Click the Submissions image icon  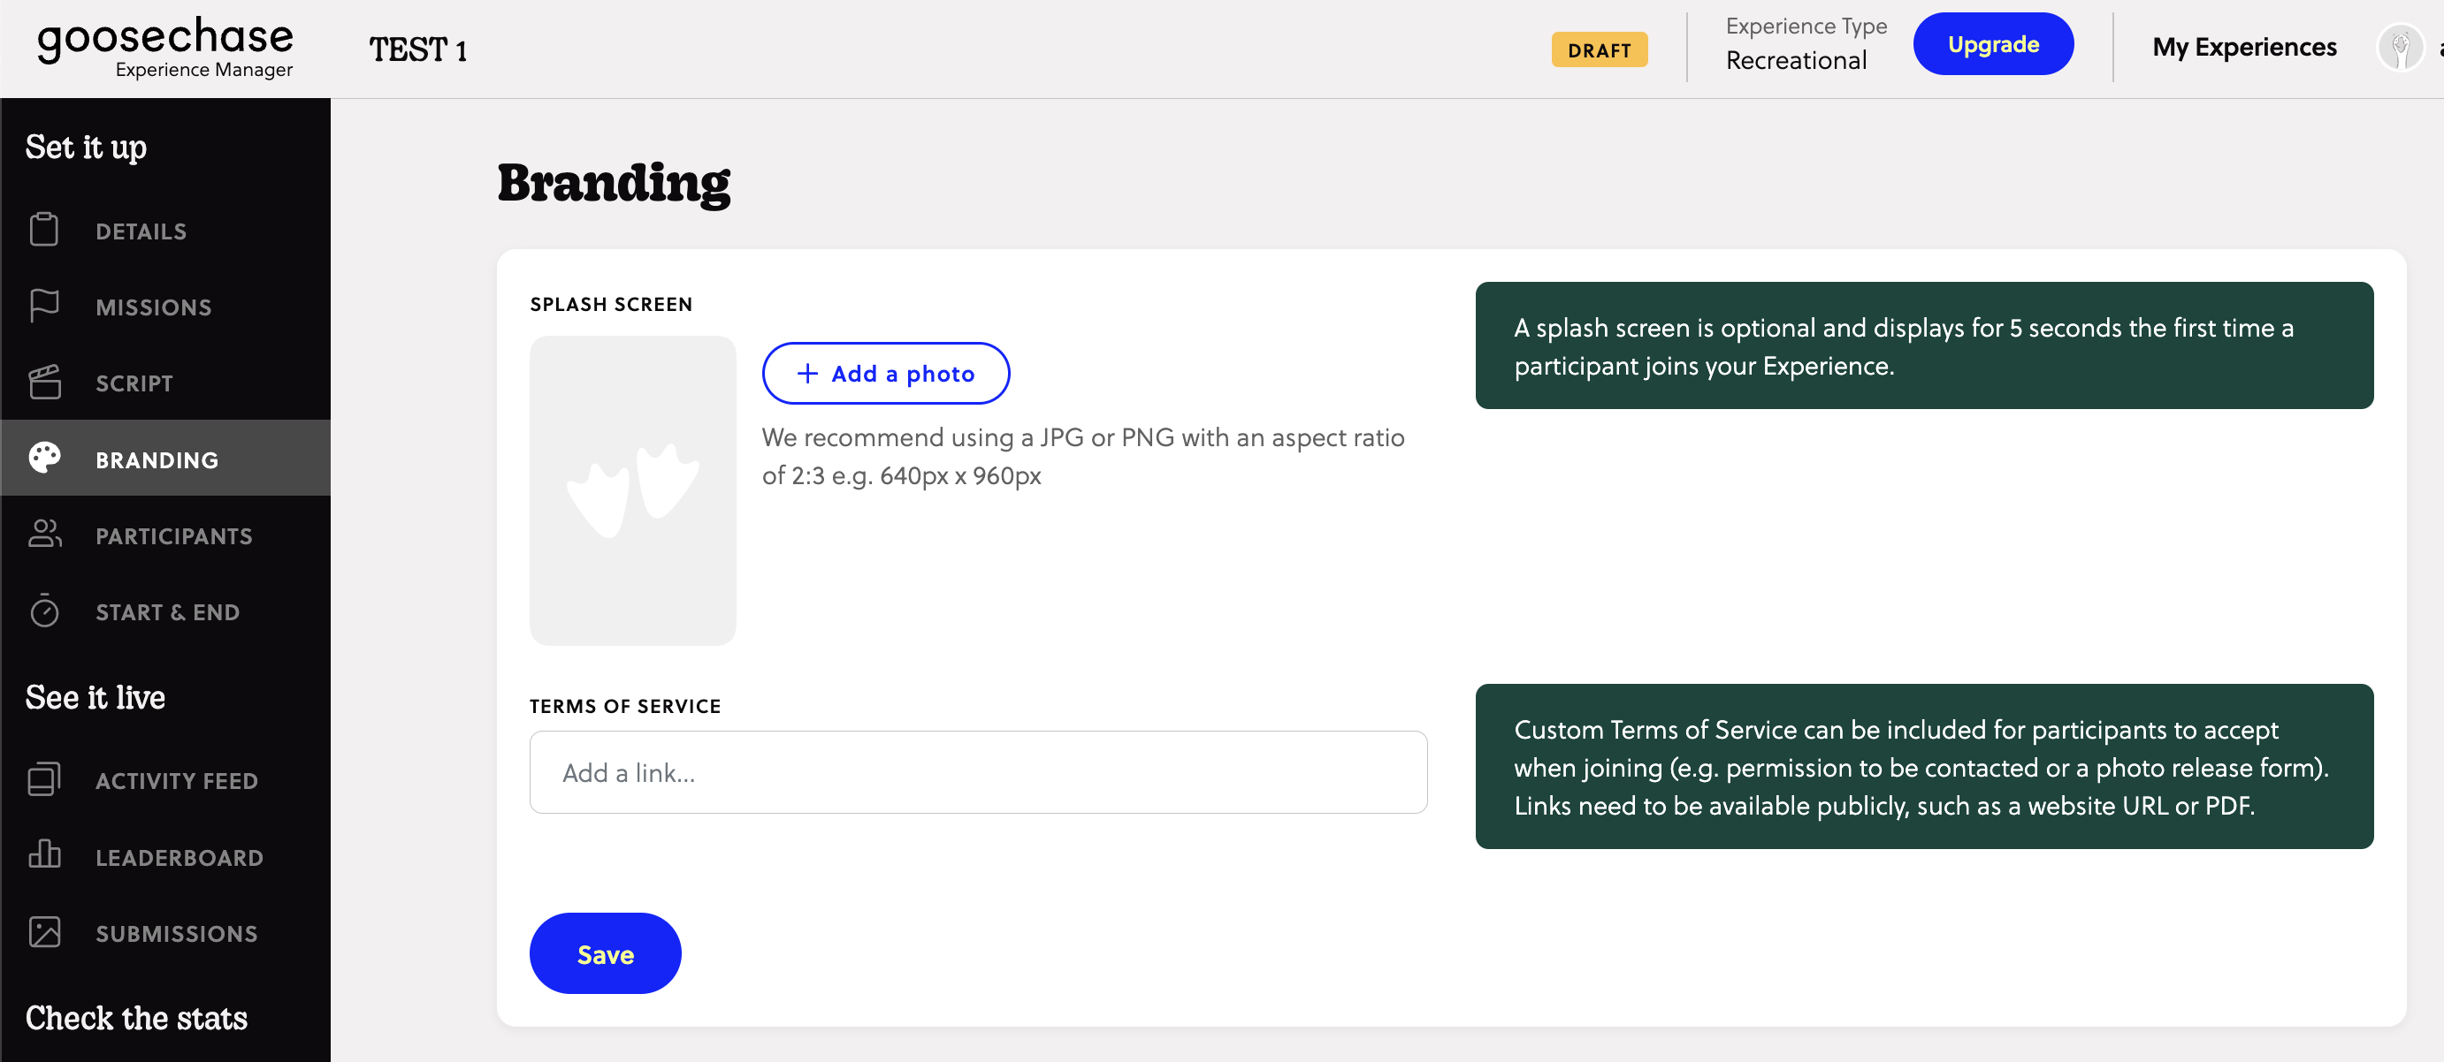[x=43, y=932]
